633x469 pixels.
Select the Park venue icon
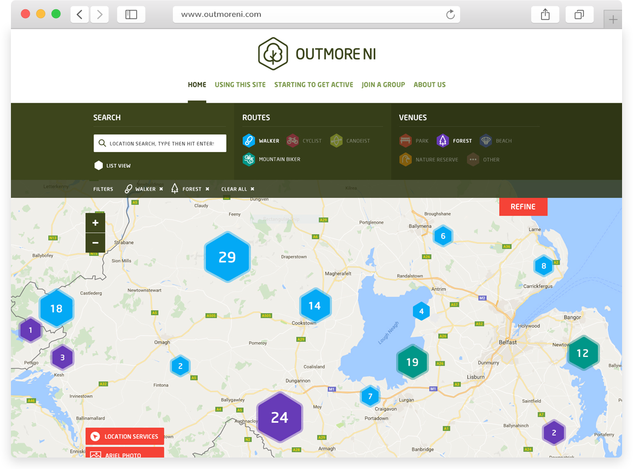tap(405, 141)
